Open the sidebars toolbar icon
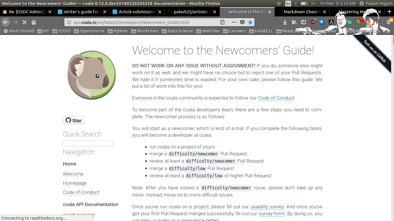This screenshot has width=394, height=221. pos(303,22)
